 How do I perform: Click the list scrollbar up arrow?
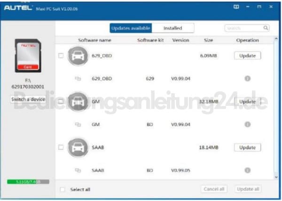coord(276,39)
